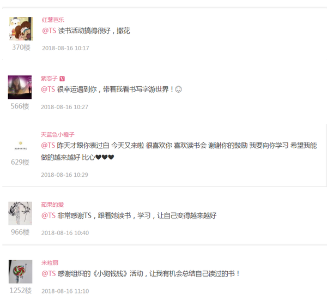Open 紫恋子's purple avatar picture
Screen dimensions: 327x299
coord(20,87)
